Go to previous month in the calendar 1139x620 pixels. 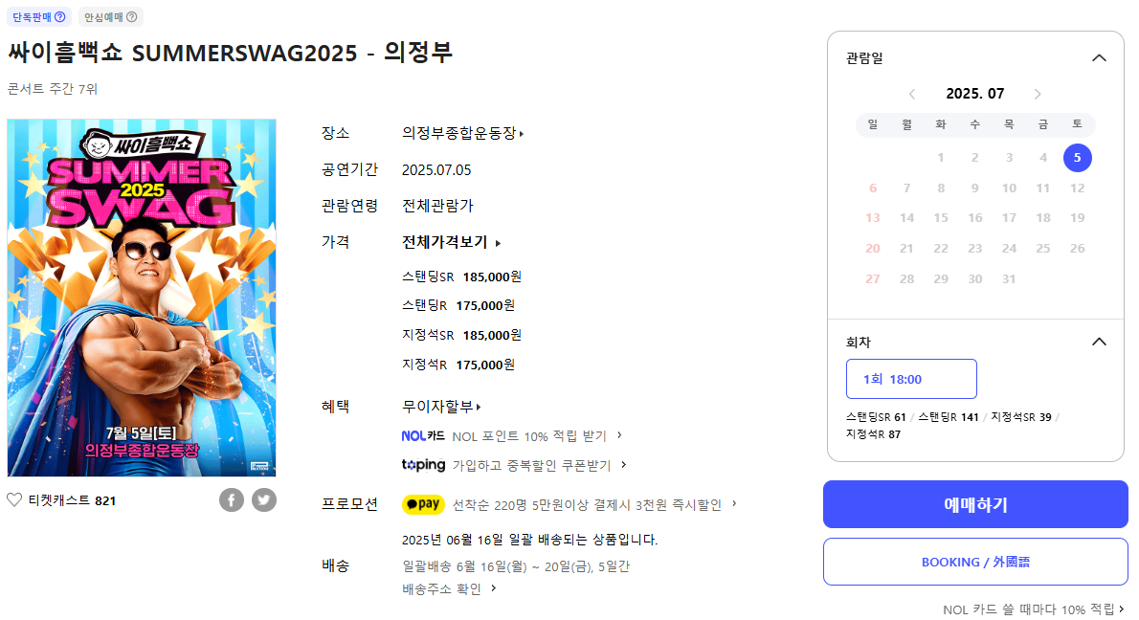pos(912,94)
